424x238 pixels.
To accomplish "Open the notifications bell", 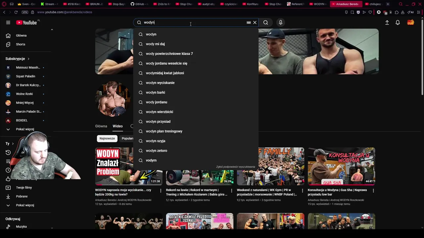I will (x=397, y=22).
